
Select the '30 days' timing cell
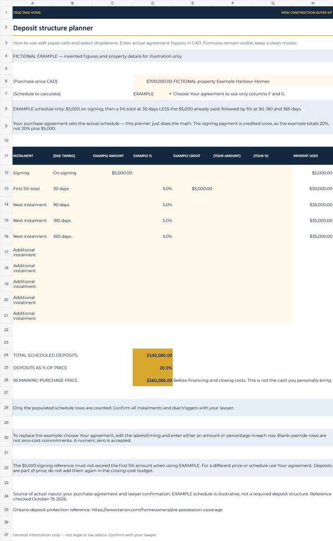point(72,189)
